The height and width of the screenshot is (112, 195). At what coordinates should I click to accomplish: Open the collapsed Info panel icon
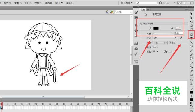point(136,30)
